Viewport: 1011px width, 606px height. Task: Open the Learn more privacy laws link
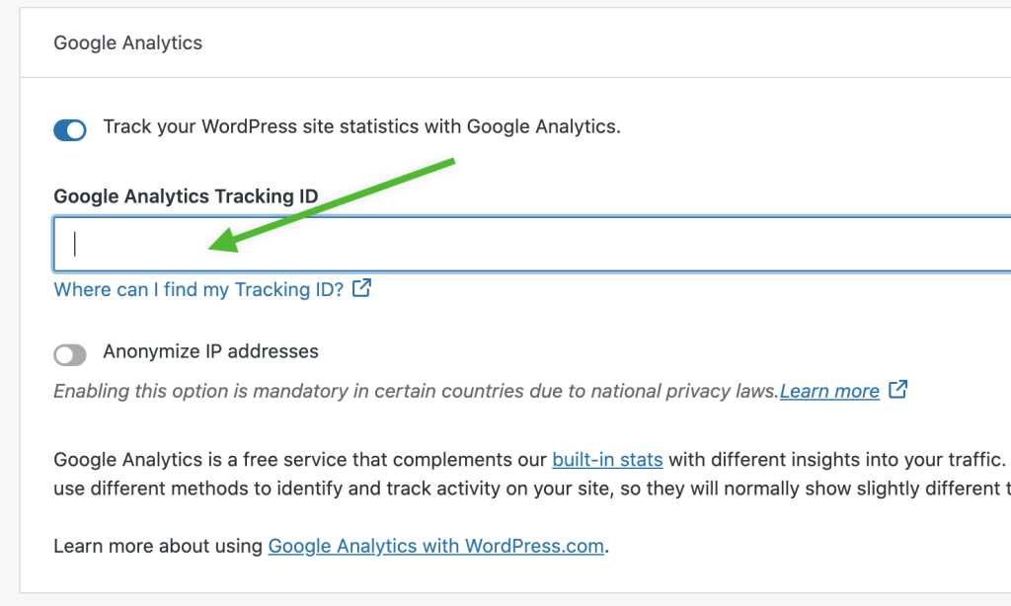(829, 391)
